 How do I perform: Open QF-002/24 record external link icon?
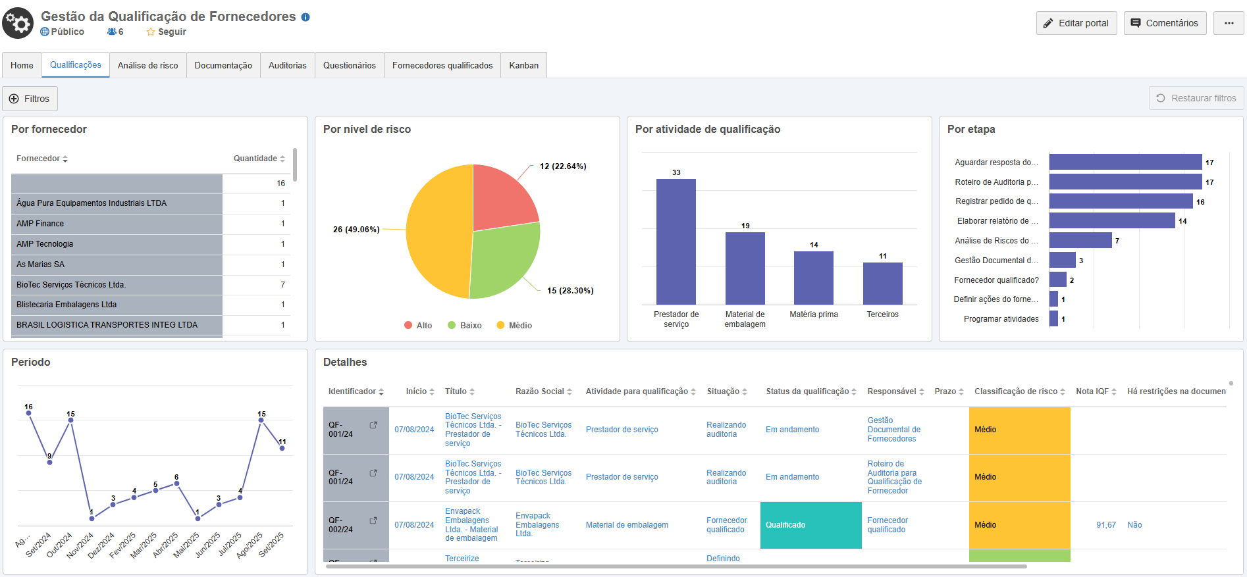pyautogui.click(x=373, y=520)
